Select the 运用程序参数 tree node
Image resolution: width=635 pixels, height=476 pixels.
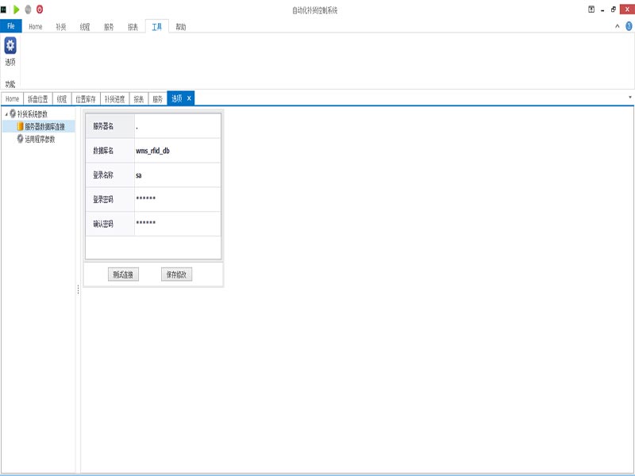click(40, 139)
